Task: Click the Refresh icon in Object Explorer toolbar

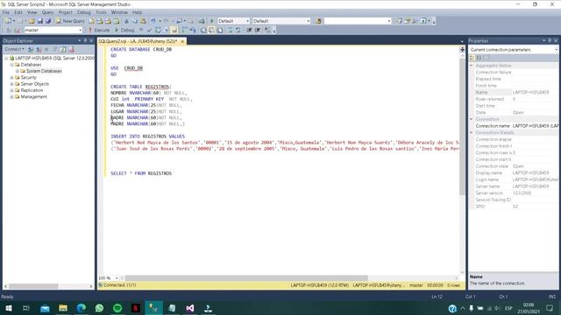Action: 63,49
